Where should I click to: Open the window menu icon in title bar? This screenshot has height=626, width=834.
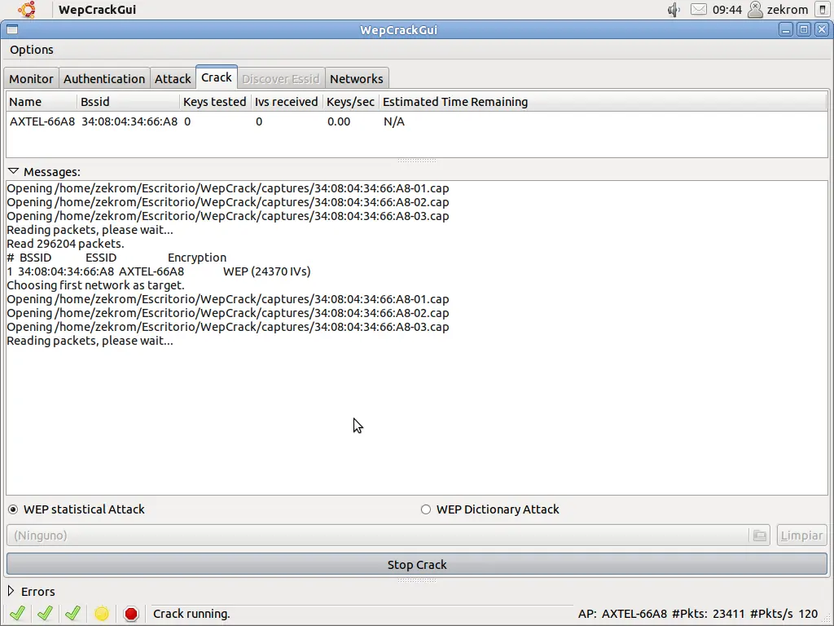(x=12, y=30)
